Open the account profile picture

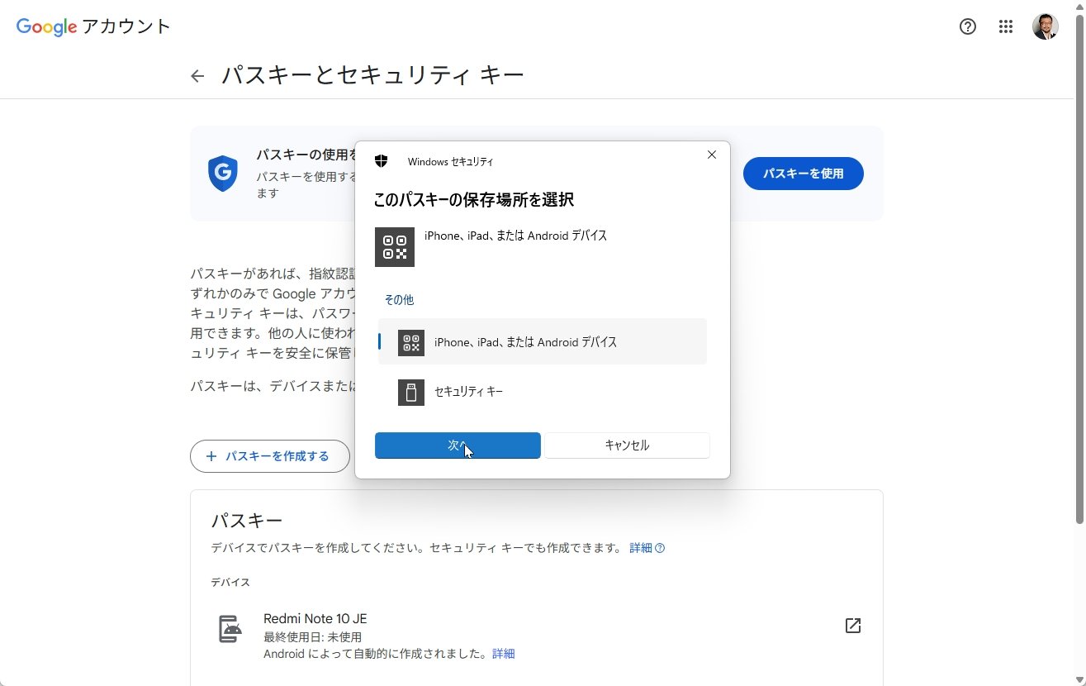(x=1046, y=26)
